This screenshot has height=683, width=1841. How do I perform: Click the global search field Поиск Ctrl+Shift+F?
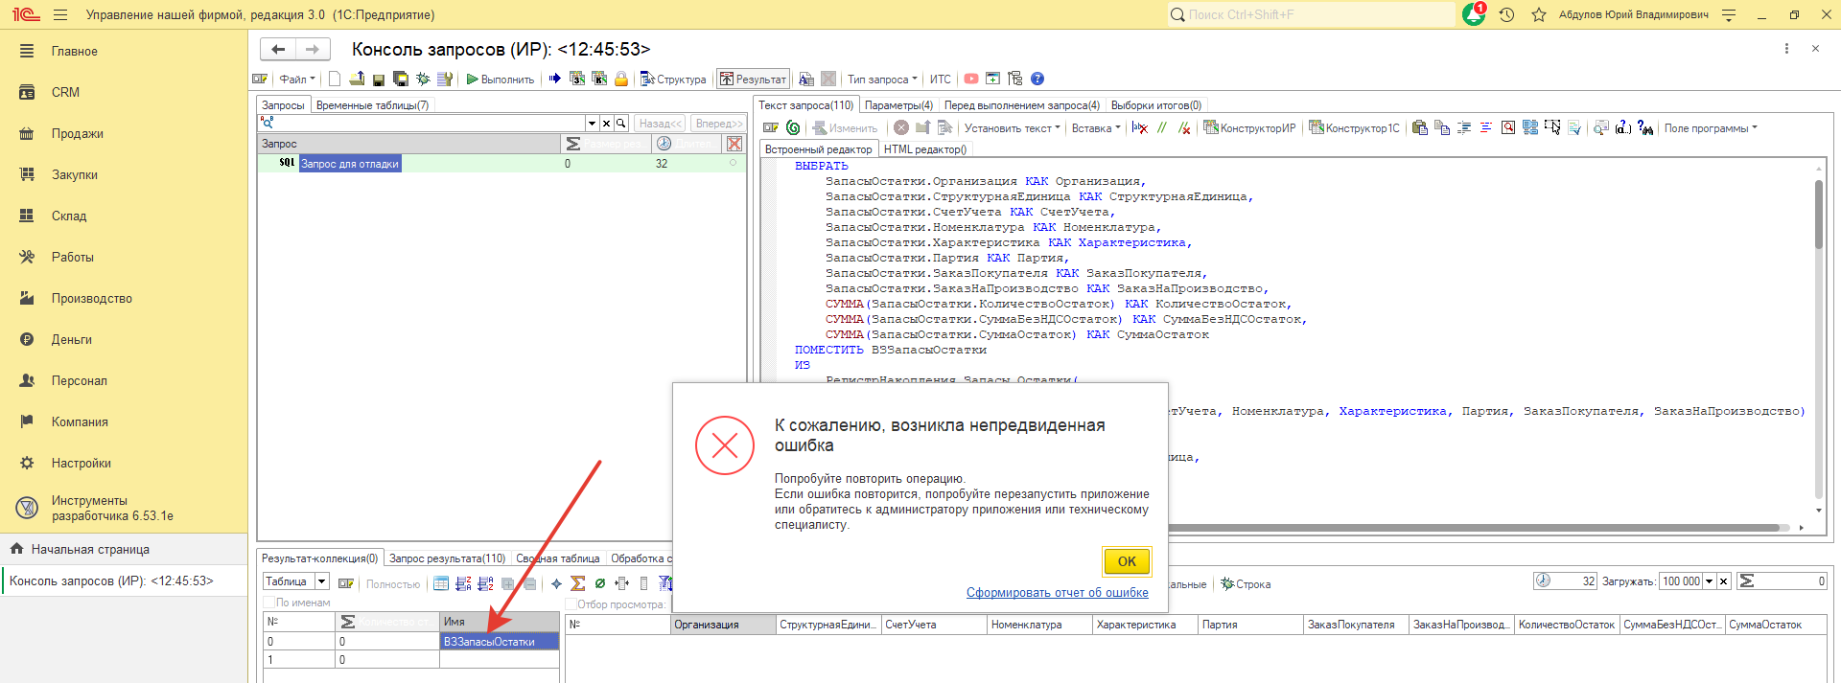pyautogui.click(x=1311, y=15)
